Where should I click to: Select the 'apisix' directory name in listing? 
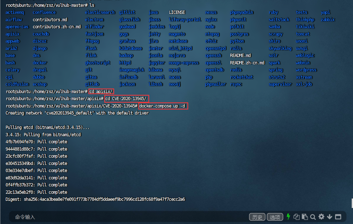[13, 34]
